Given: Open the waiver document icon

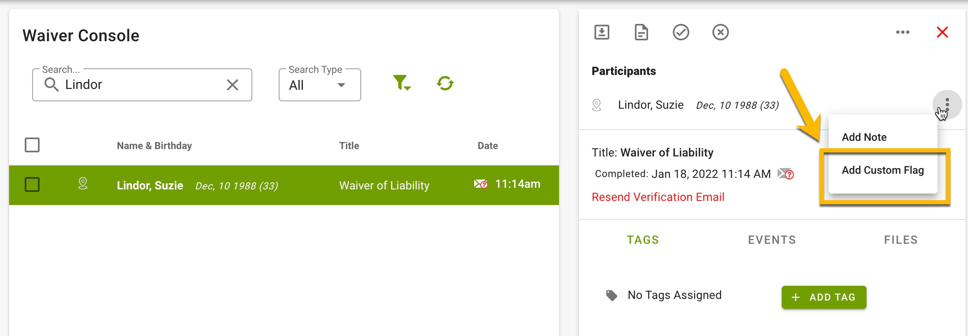Looking at the screenshot, I should tap(641, 32).
